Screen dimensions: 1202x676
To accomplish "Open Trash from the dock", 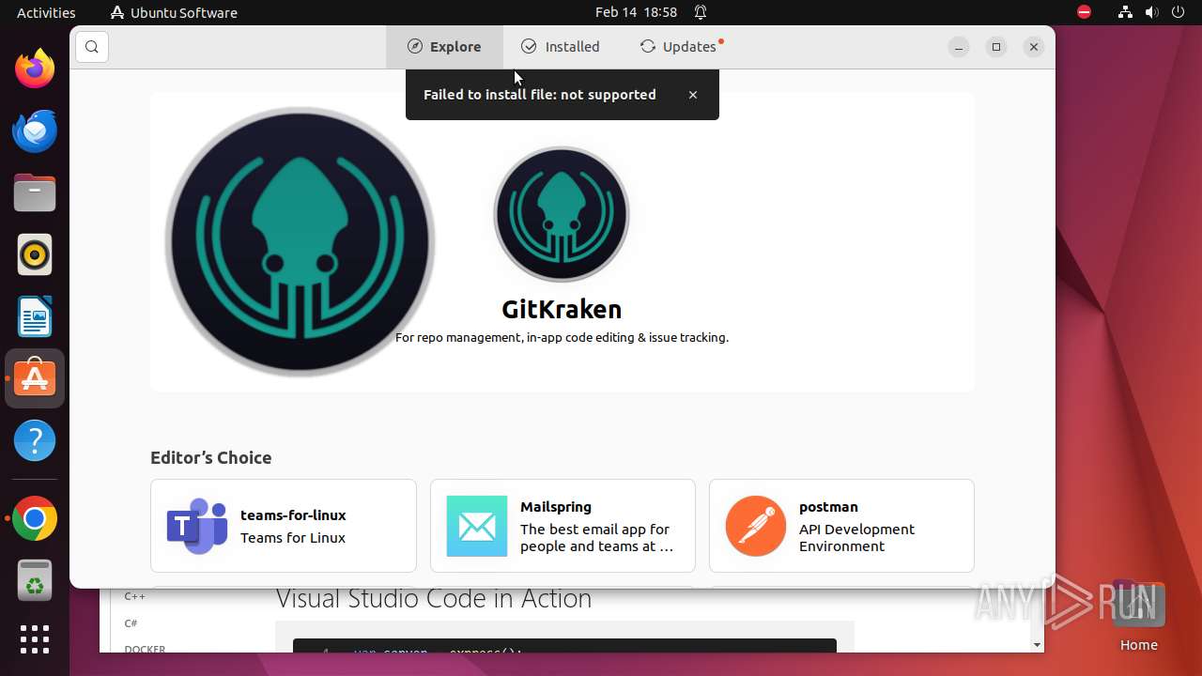I will pos(35,581).
